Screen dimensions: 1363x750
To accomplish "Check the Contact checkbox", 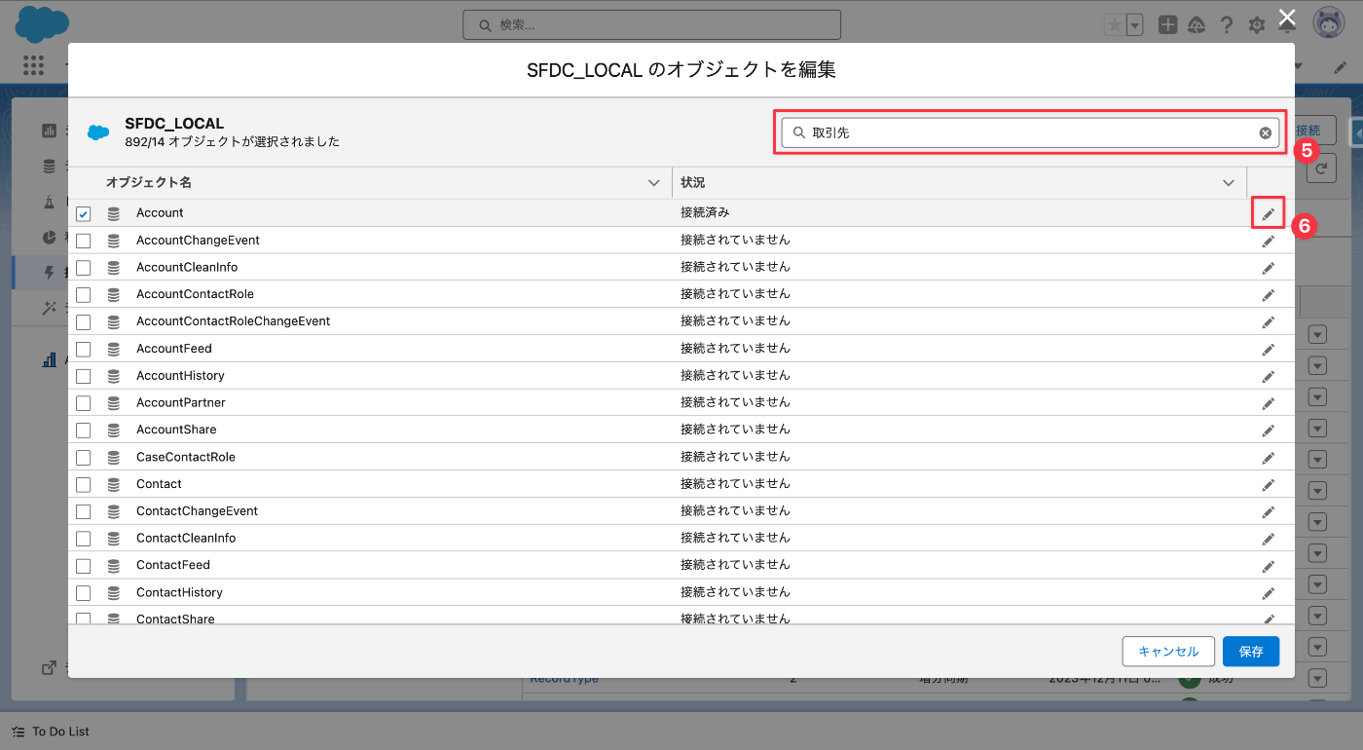I will pyautogui.click(x=84, y=485).
